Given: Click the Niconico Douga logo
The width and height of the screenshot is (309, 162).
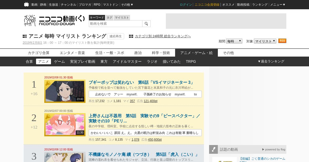Looking at the screenshot, I should (x=54, y=21).
